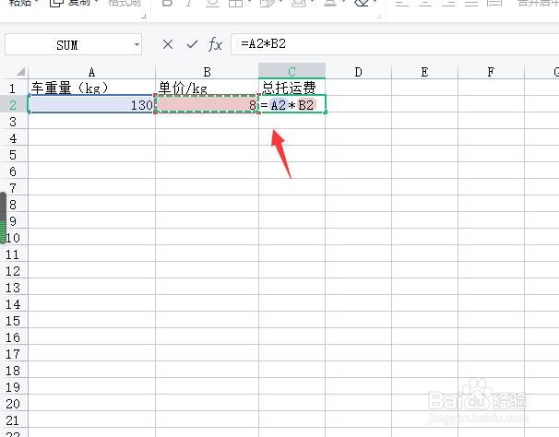Select row 20 header
This screenshot has height=437, width=559.
tap(13, 404)
